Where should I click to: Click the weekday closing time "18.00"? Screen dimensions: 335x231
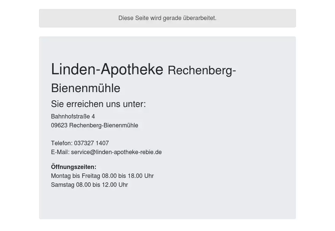pos(135,176)
